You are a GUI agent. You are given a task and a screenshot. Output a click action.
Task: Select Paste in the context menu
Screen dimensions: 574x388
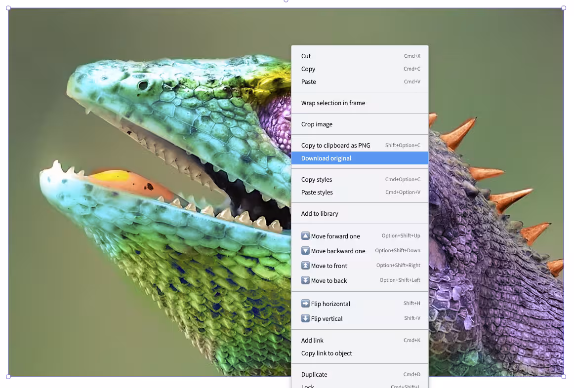(x=360, y=81)
